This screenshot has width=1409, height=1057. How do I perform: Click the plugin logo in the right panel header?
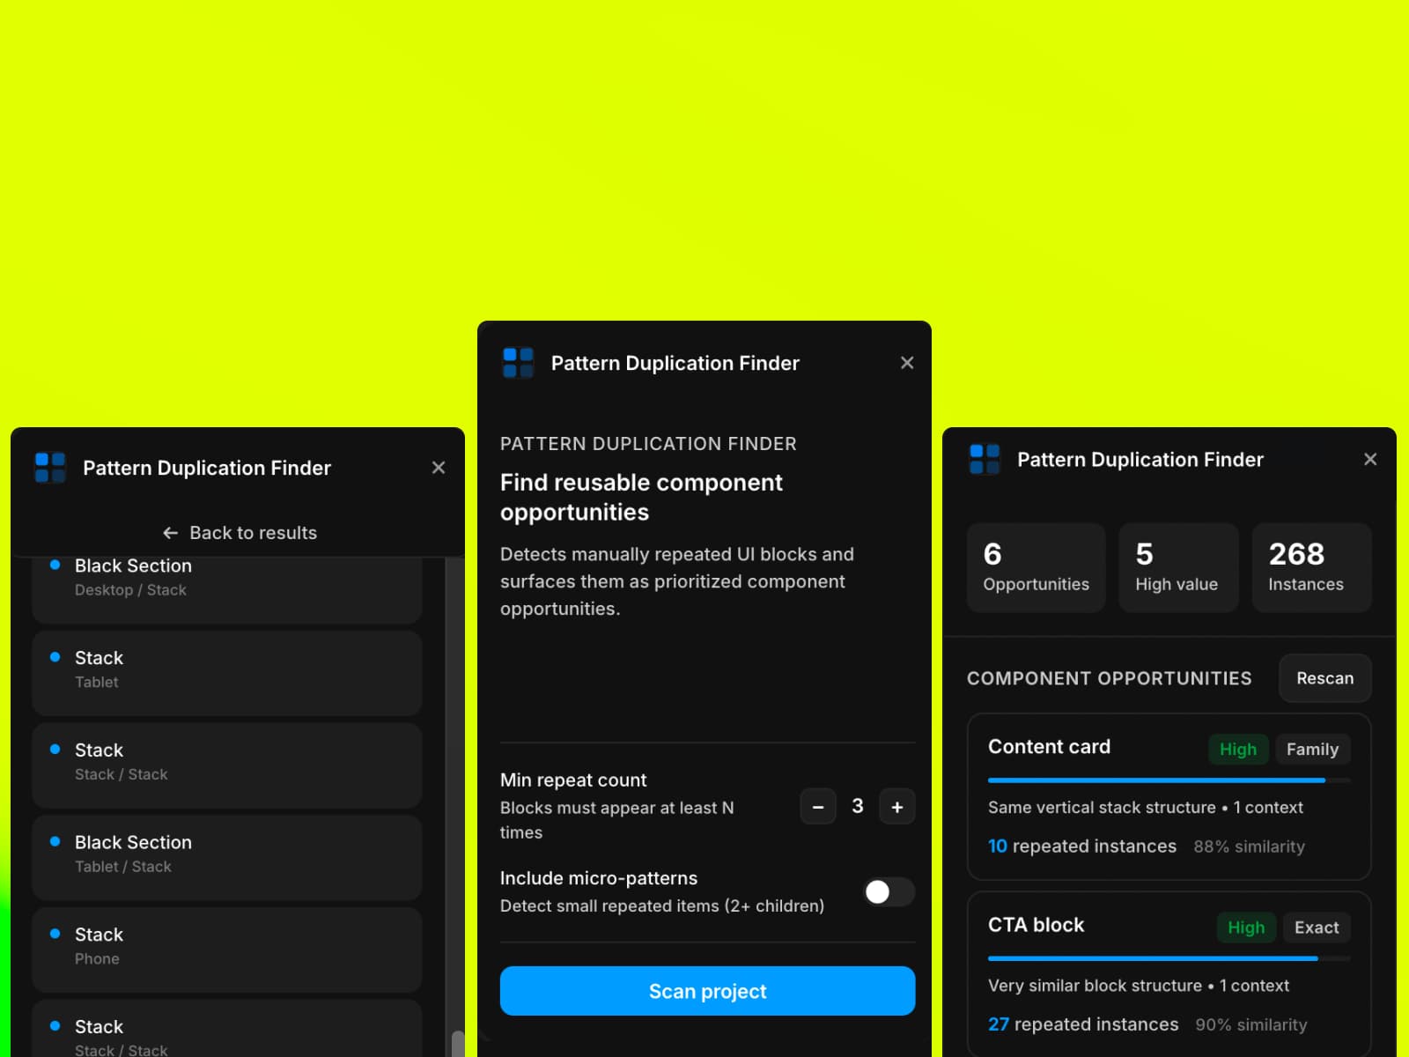(x=985, y=460)
